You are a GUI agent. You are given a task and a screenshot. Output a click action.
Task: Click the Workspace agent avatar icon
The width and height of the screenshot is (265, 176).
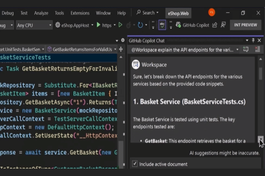pyautogui.click(x=136, y=65)
